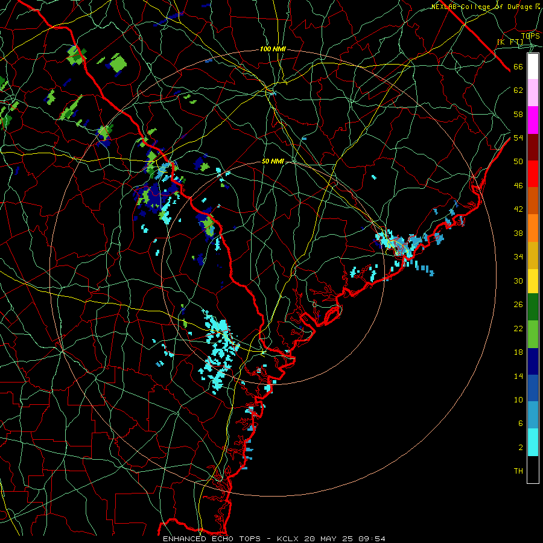Click the dark orange 42 kft legend swatch
Image resolution: width=543 pixels, height=543 pixels.
coord(533,200)
